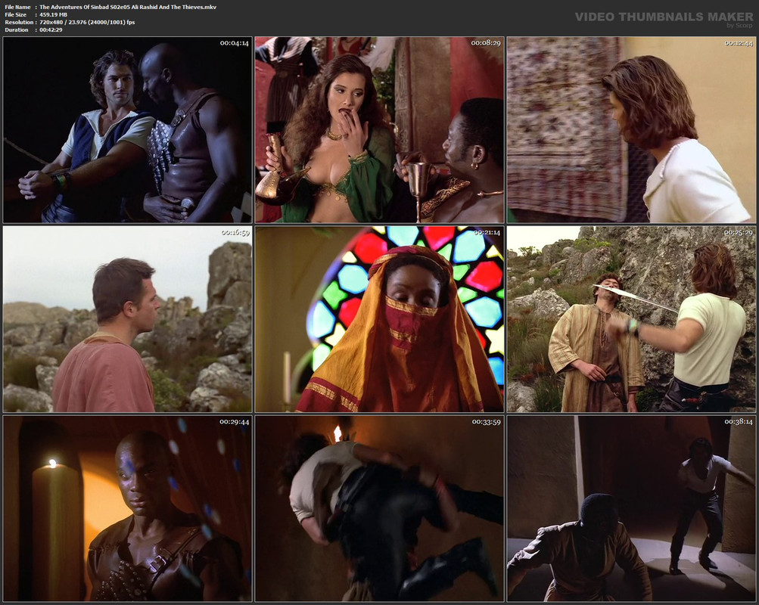Select the sword fight frame at 00:25:29

[x=631, y=319]
